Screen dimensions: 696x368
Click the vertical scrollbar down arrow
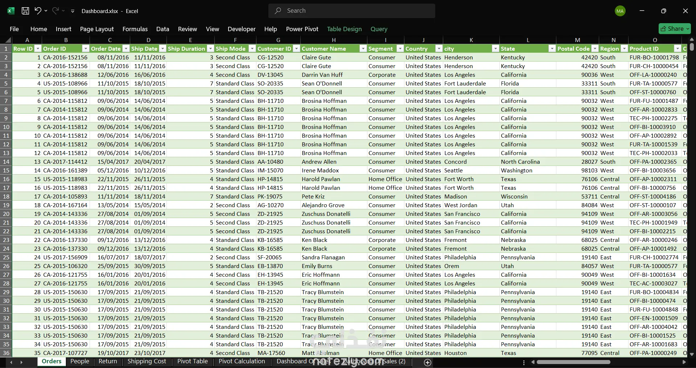692,354
